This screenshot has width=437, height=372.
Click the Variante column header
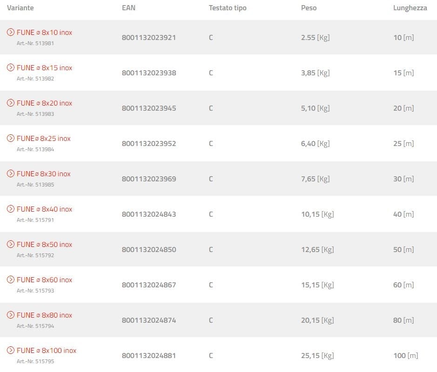(x=20, y=8)
